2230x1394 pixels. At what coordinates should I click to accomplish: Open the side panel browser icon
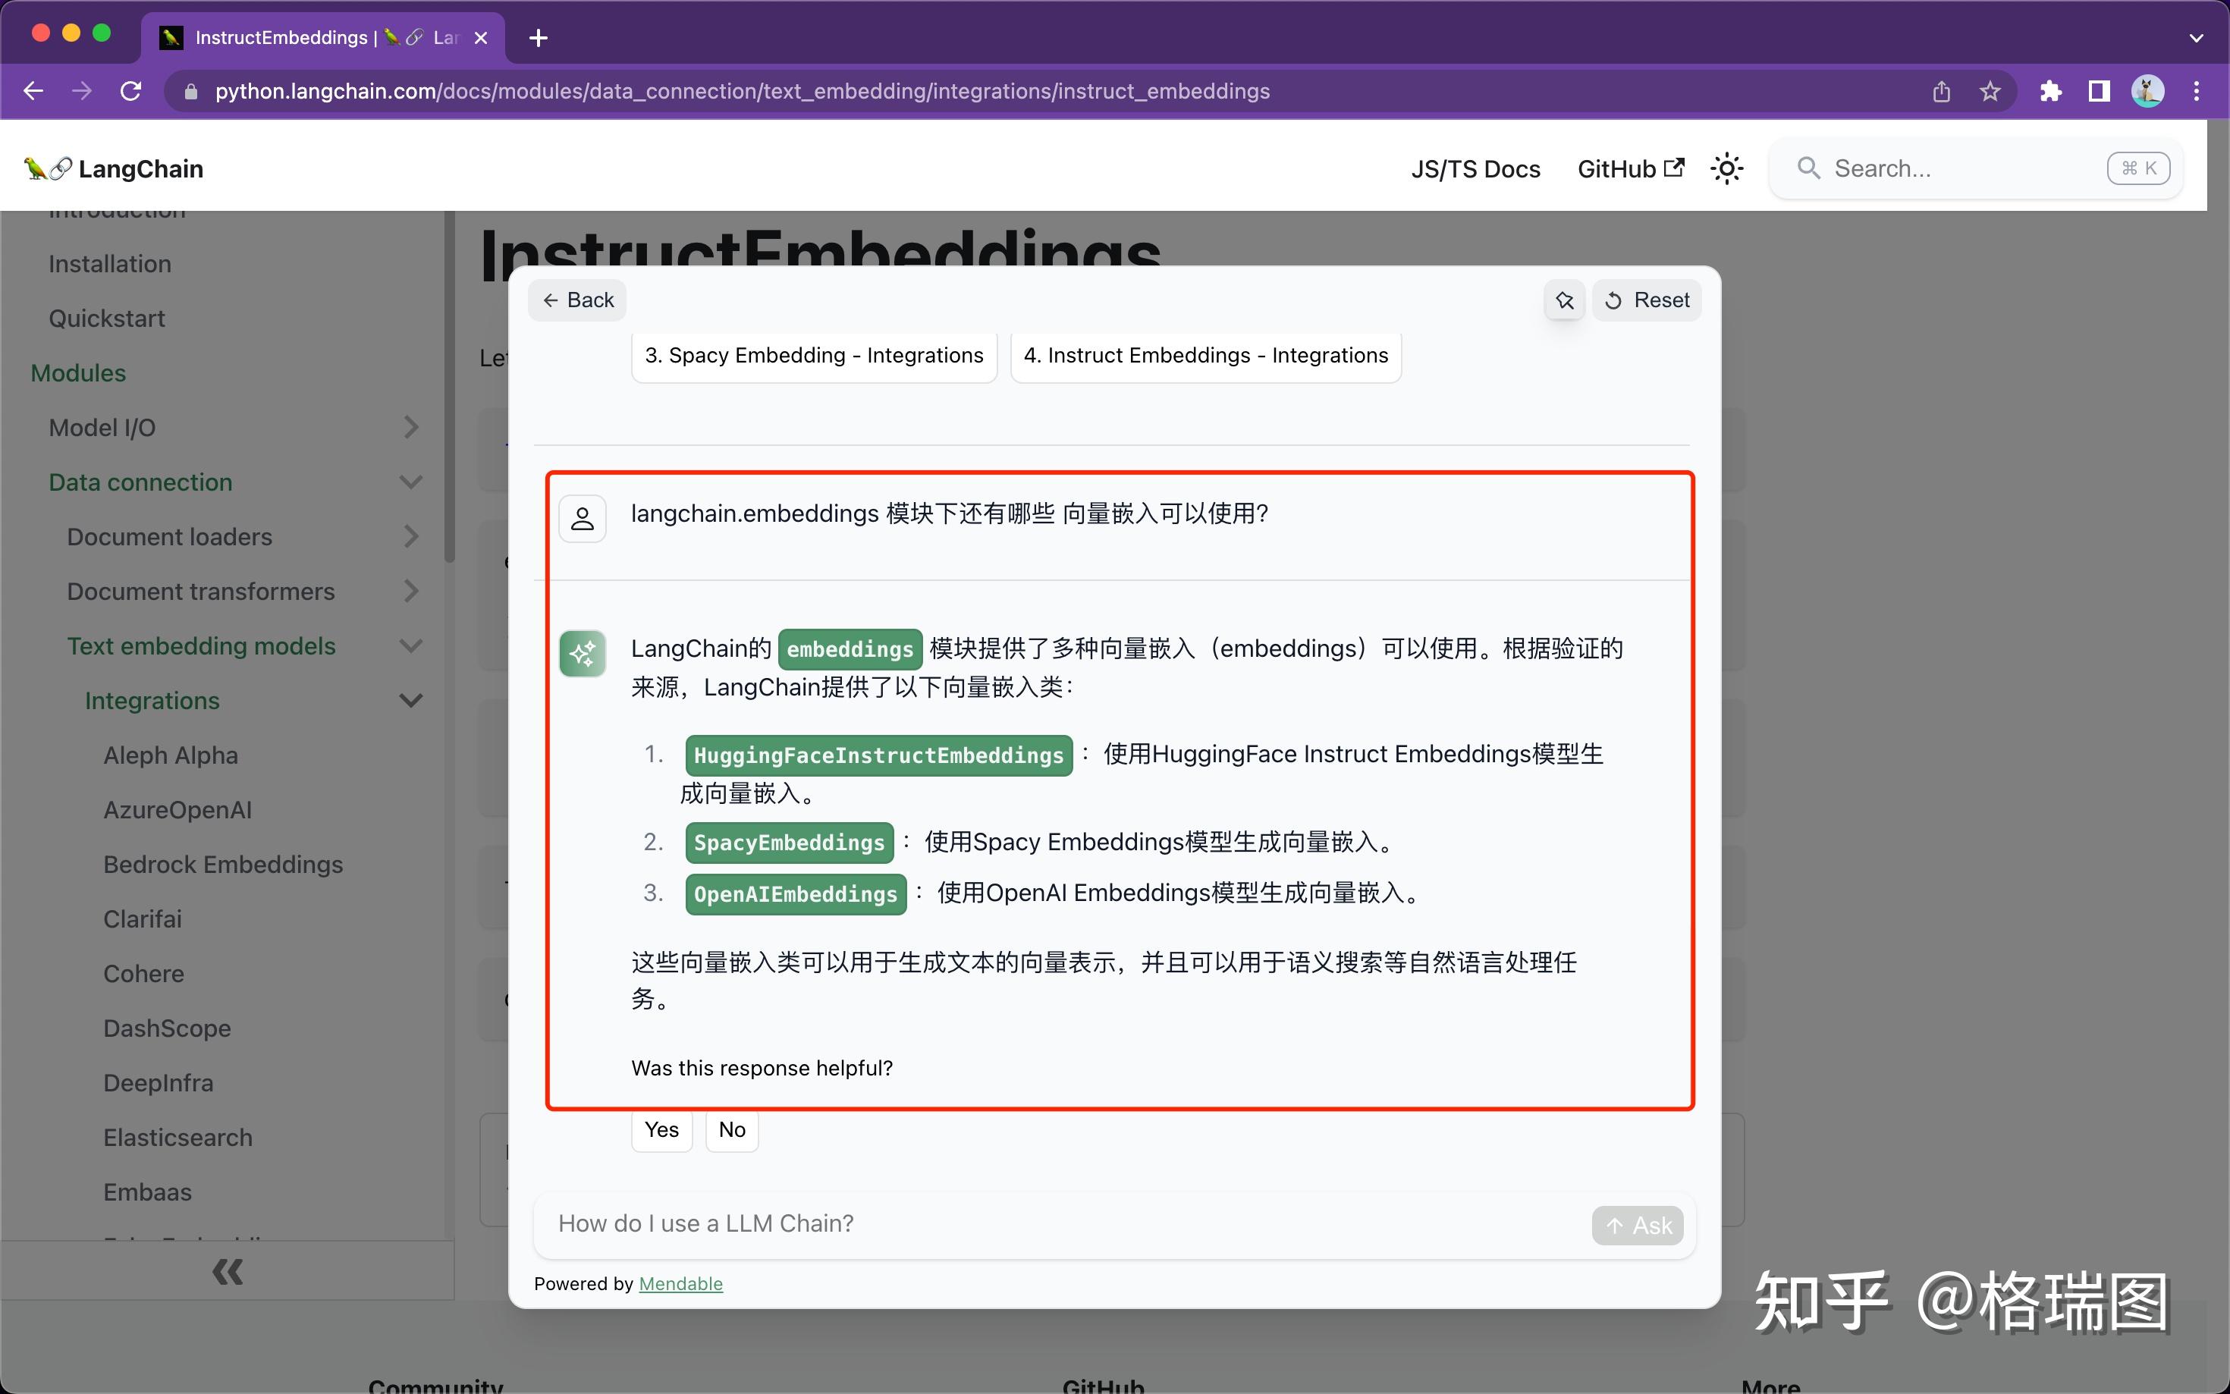click(2099, 91)
